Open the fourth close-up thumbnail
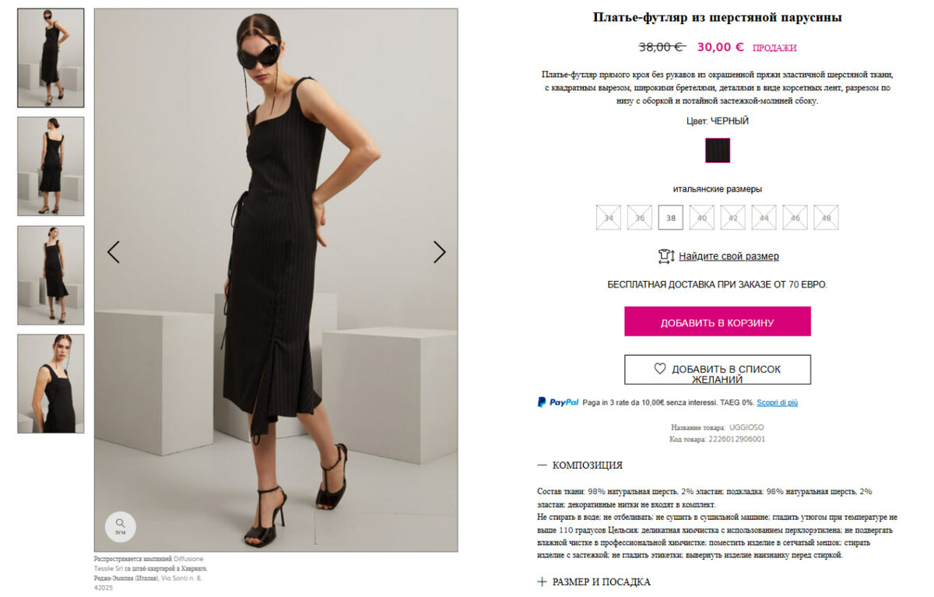 (51, 384)
